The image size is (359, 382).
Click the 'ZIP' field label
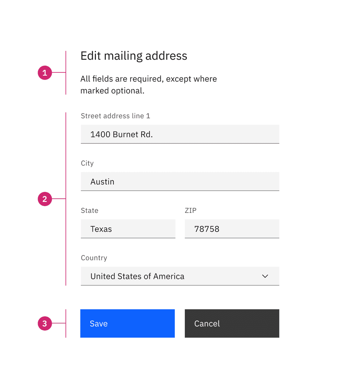click(x=190, y=211)
